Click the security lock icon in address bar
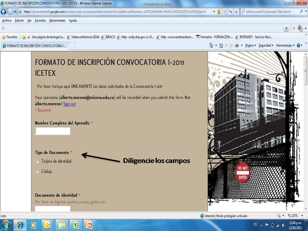Viewport: 308px width, 231px height. [x=218, y=12]
